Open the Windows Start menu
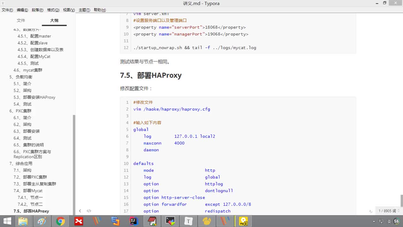Image resolution: width=403 pixels, height=227 pixels. point(7,221)
